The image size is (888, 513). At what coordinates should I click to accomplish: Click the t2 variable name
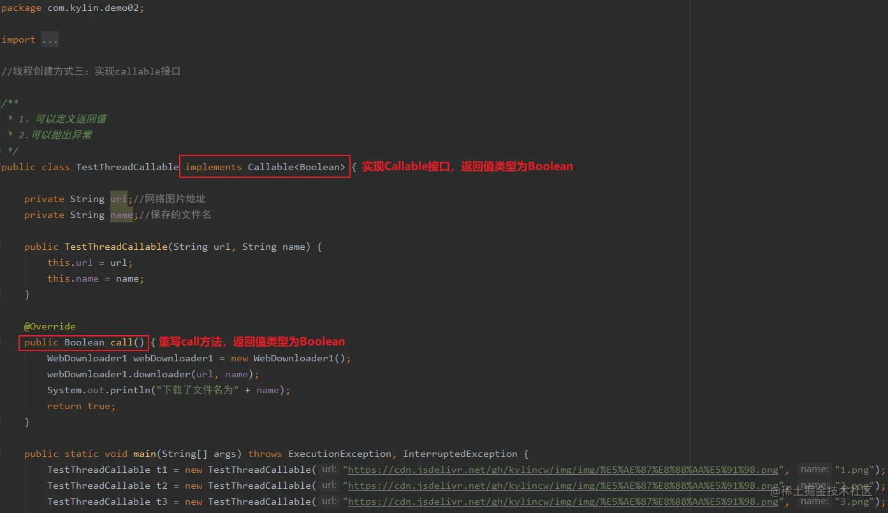click(x=162, y=486)
